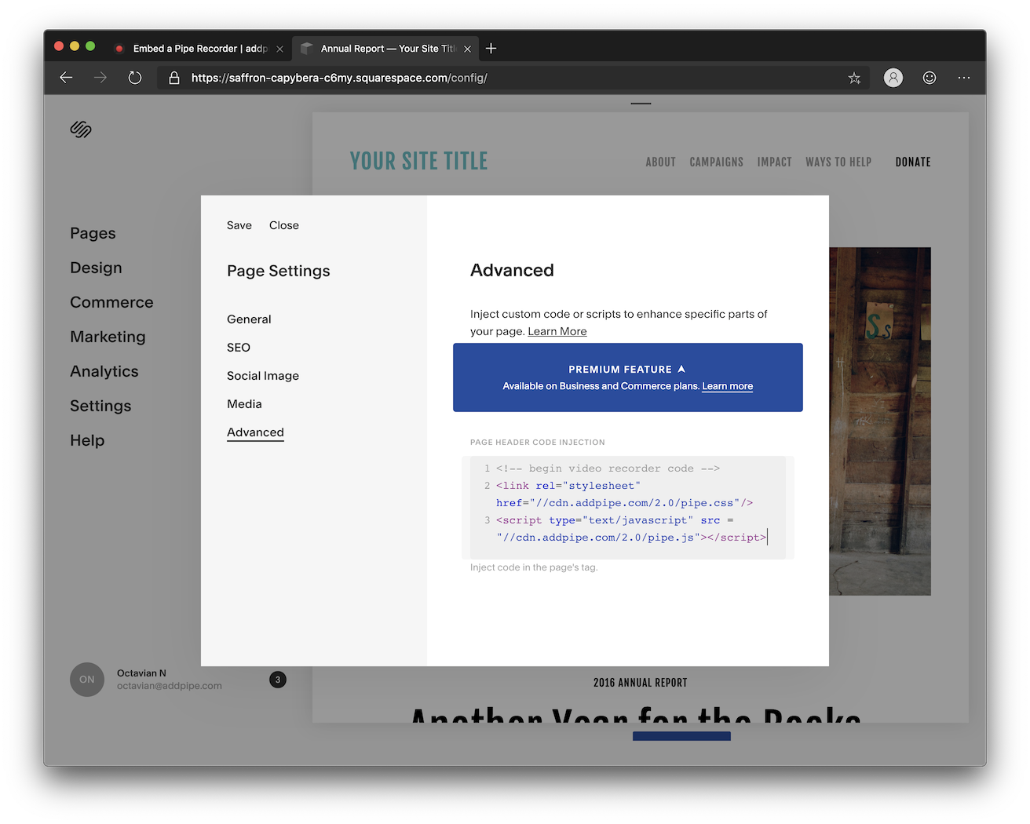Open the Learn More link about custom code

557,331
